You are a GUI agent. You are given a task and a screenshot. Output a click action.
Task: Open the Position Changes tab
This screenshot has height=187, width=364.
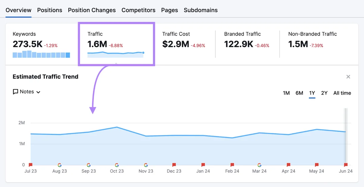coord(92,10)
